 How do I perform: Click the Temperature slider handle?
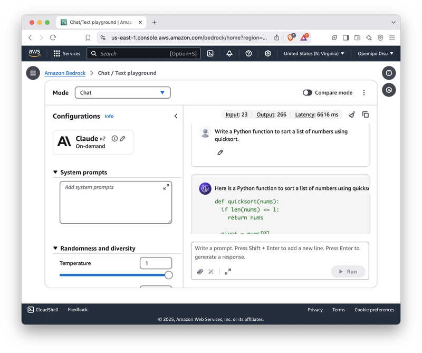point(168,275)
